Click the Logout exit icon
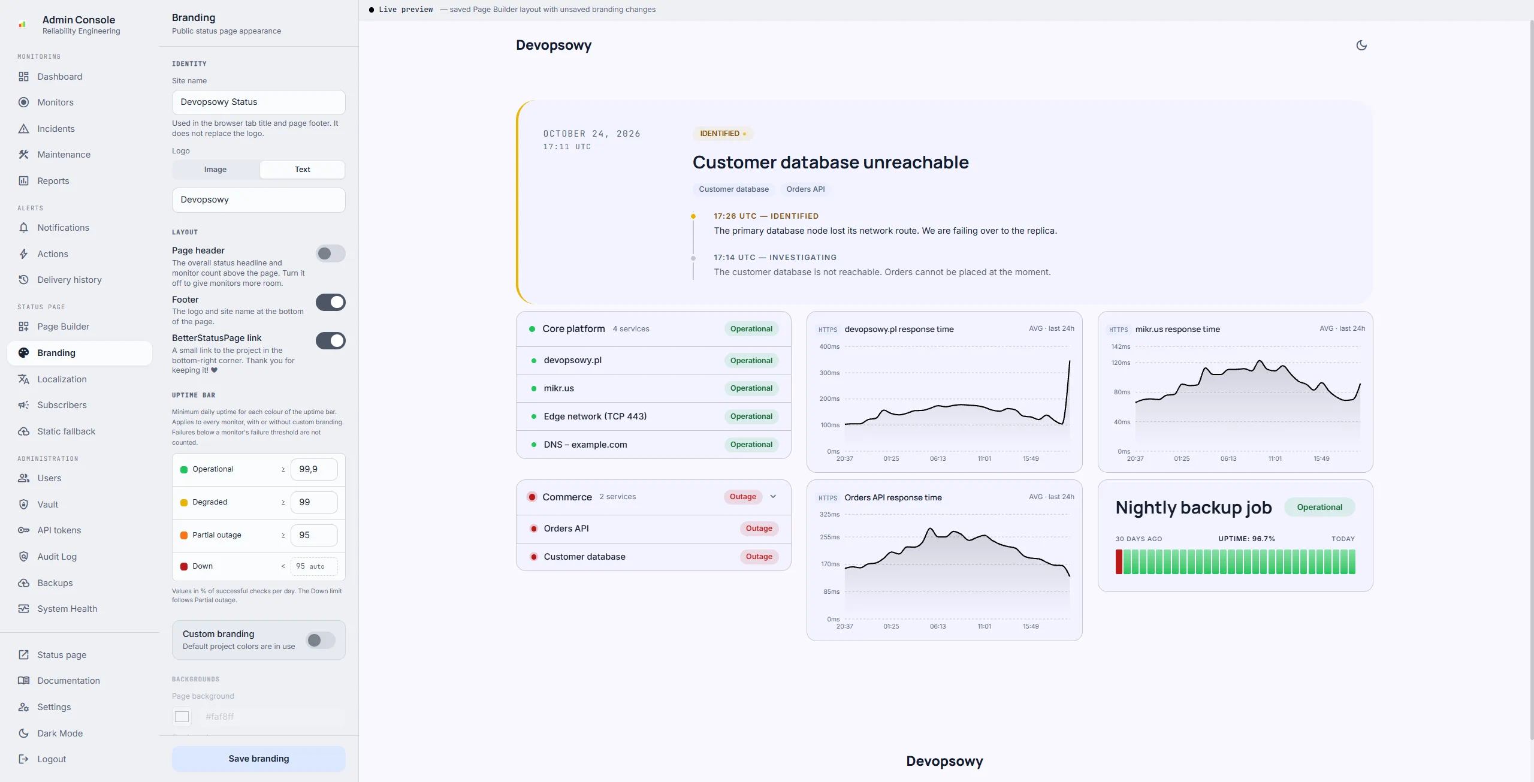 coord(23,759)
